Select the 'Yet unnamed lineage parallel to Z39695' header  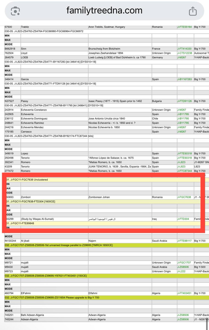(x=59, y=245)
